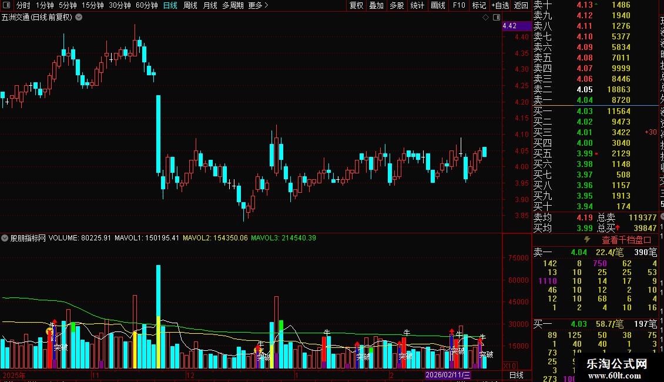Open the 复权 adjustment menu
Screen dimensions: 664x382
click(356, 5)
